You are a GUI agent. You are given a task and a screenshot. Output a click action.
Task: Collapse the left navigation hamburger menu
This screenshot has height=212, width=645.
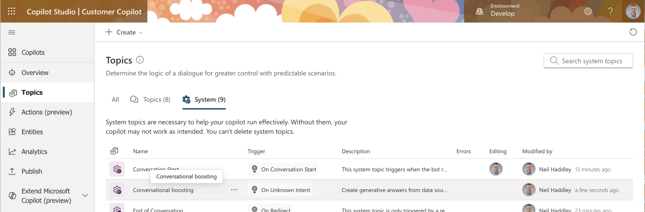(12, 32)
